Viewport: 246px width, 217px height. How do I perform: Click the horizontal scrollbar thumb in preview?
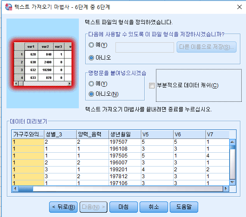tap(25, 189)
